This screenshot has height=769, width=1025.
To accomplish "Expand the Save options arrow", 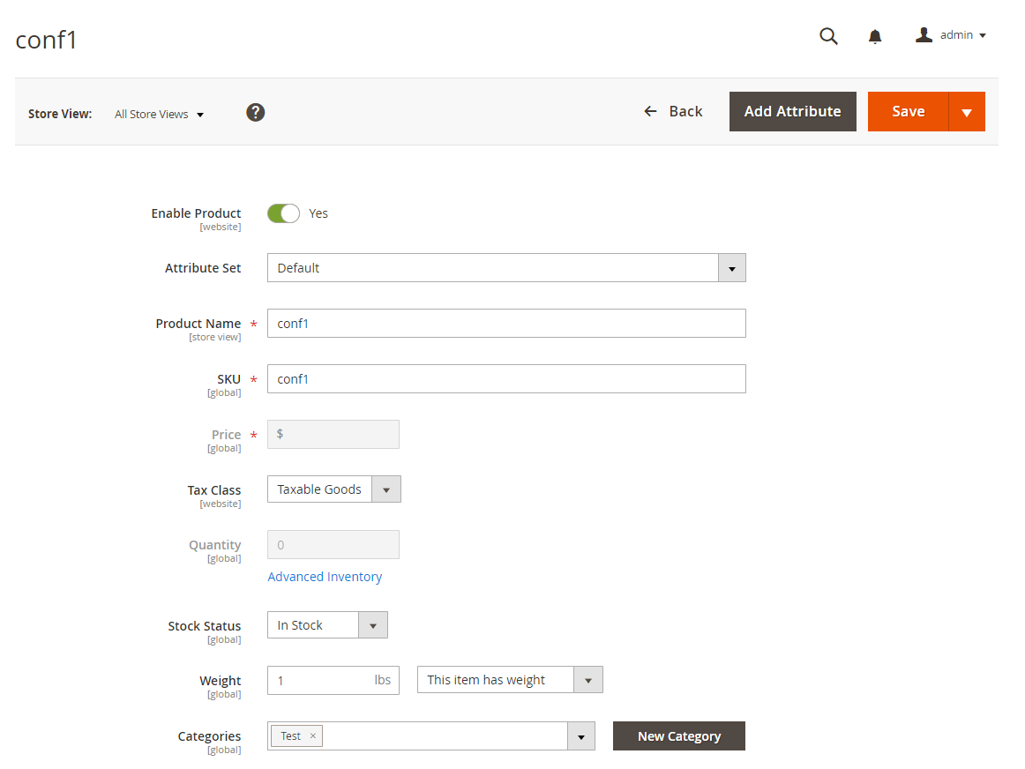I will coord(967,112).
